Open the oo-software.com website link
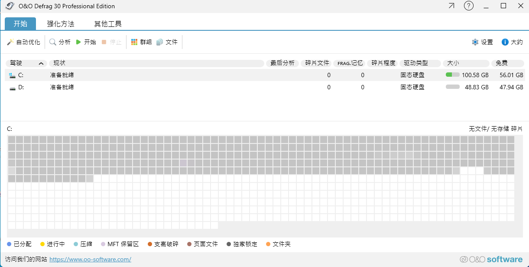529x267 pixels. (90, 259)
